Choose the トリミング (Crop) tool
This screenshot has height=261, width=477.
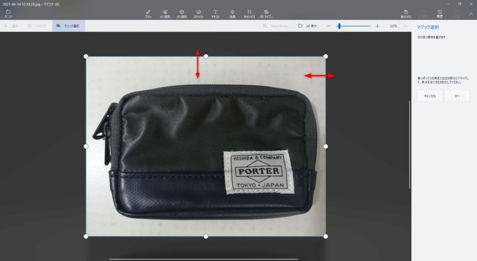click(37, 26)
